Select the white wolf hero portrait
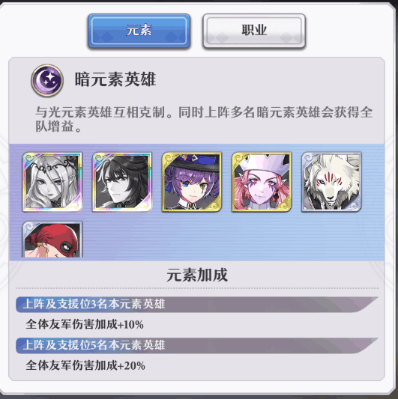The height and width of the screenshot is (399, 398). [331, 182]
